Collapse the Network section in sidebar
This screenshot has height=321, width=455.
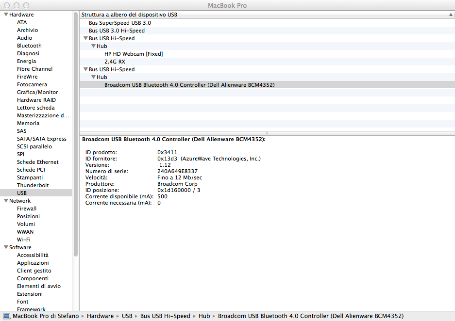6,201
